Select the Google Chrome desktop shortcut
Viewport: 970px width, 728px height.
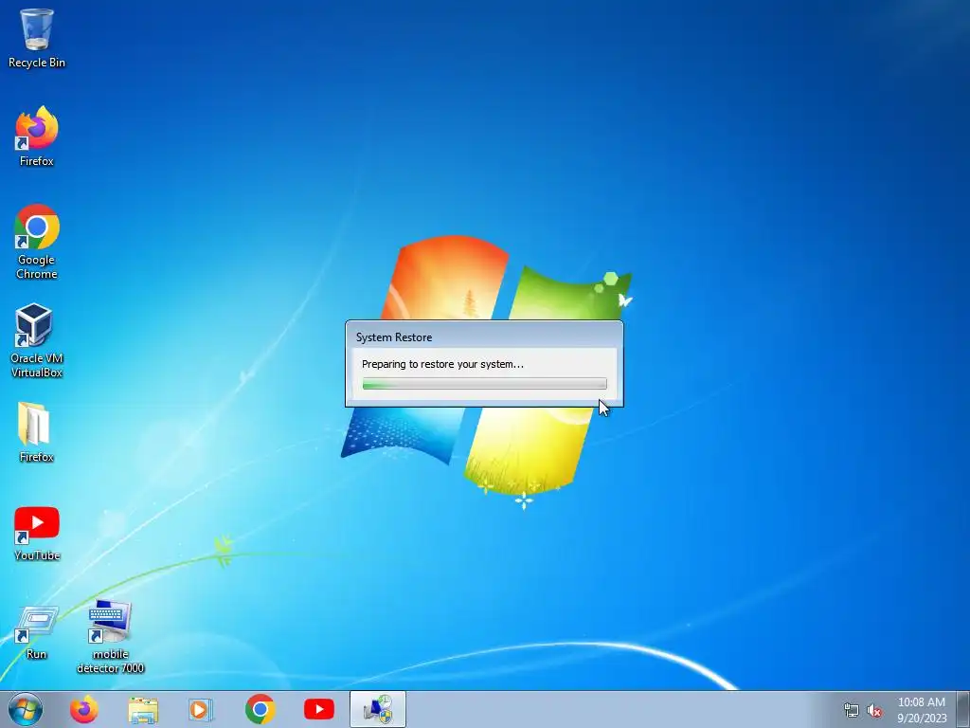point(37,242)
